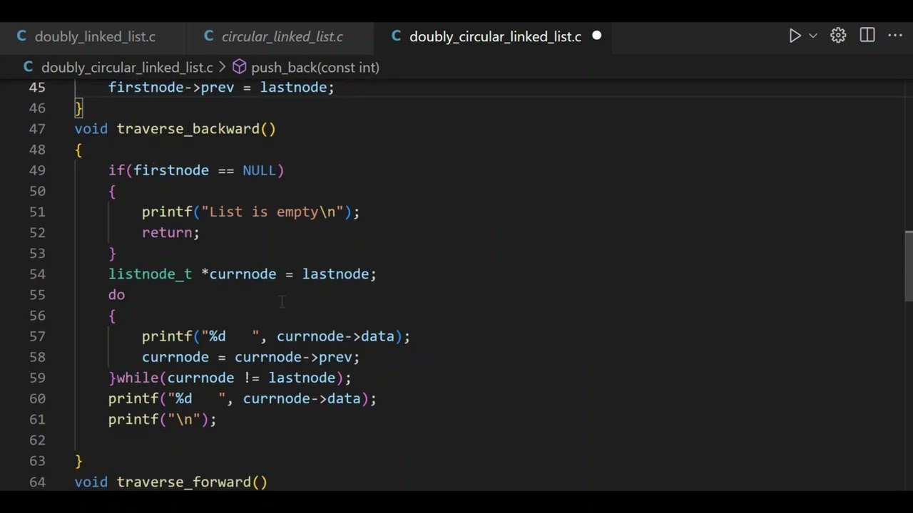Click C icon on doubly_circular_linked_list.c tab
This screenshot has width=913, height=513.
click(x=396, y=36)
